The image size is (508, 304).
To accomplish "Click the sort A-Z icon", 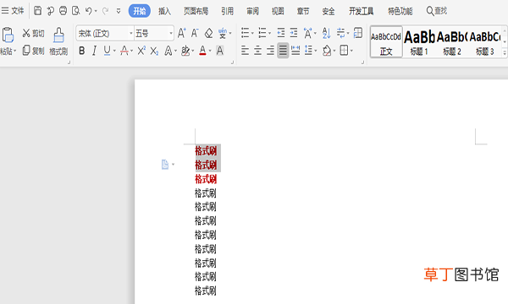I will [x=326, y=33].
